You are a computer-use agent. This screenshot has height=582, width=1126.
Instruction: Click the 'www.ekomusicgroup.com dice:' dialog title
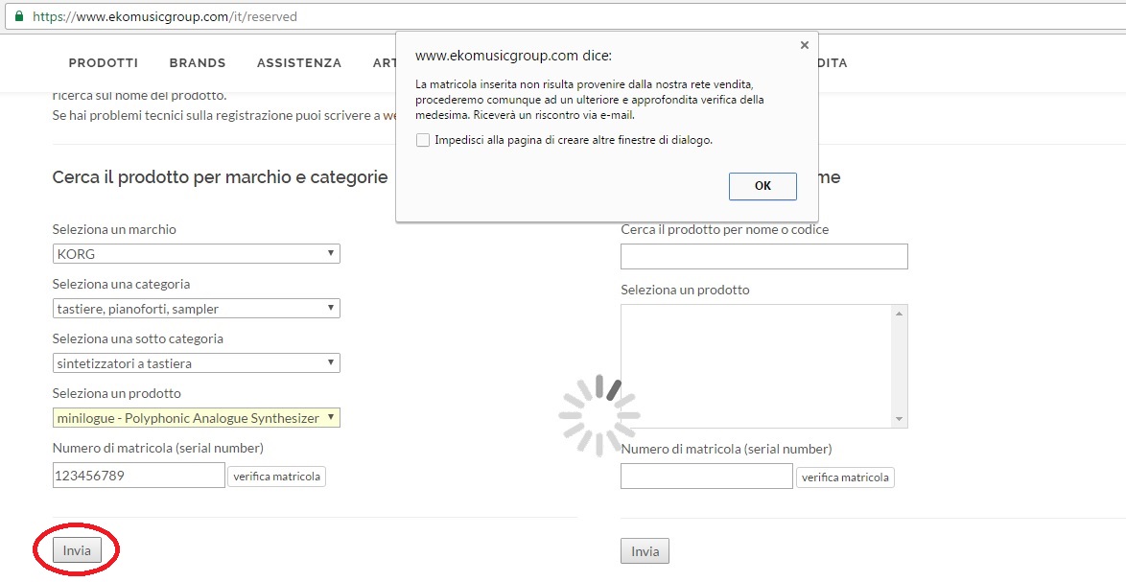514,56
